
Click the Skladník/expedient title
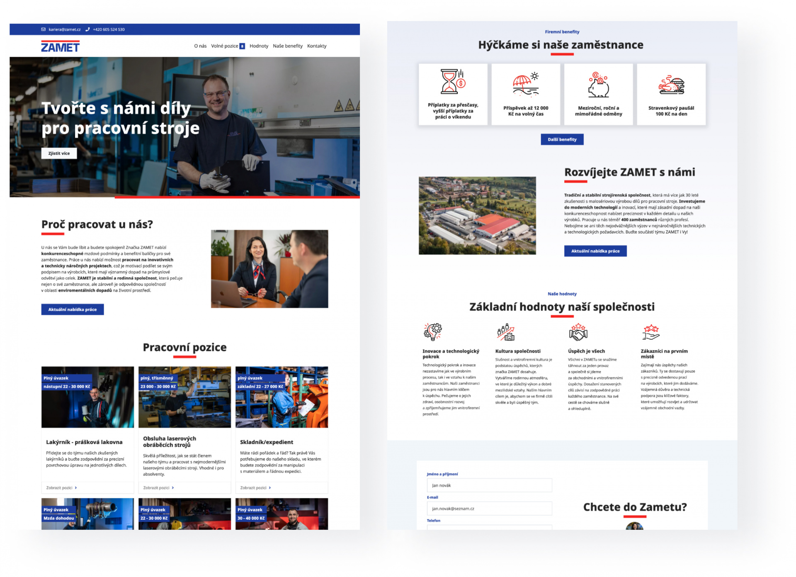[267, 442]
